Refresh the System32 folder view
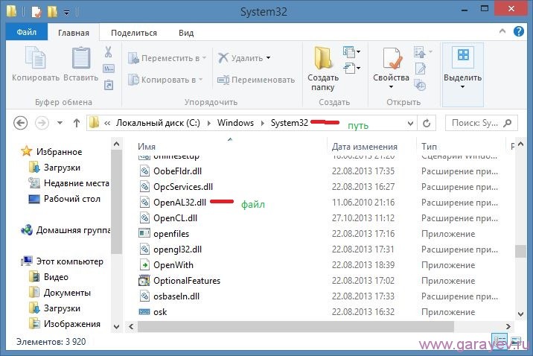 click(427, 123)
